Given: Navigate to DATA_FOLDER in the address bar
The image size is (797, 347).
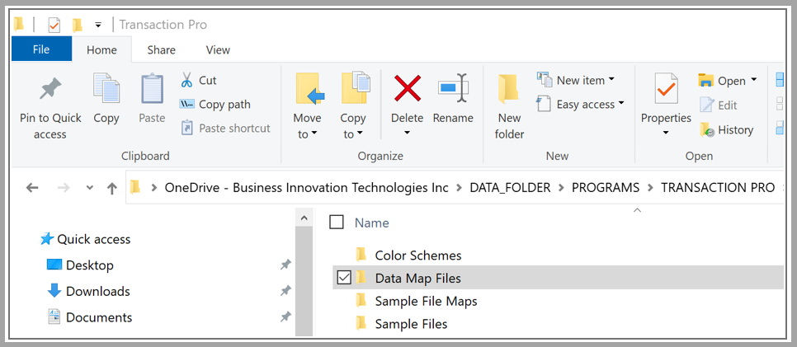Looking at the screenshot, I should (x=510, y=188).
